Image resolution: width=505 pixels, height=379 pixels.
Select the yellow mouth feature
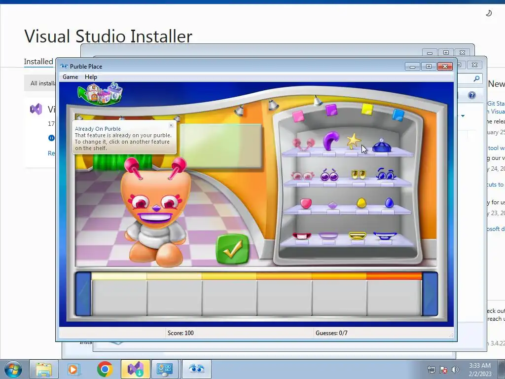click(x=358, y=235)
